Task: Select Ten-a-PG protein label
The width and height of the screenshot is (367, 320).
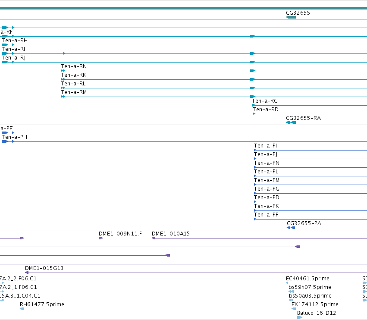Action: (267, 189)
